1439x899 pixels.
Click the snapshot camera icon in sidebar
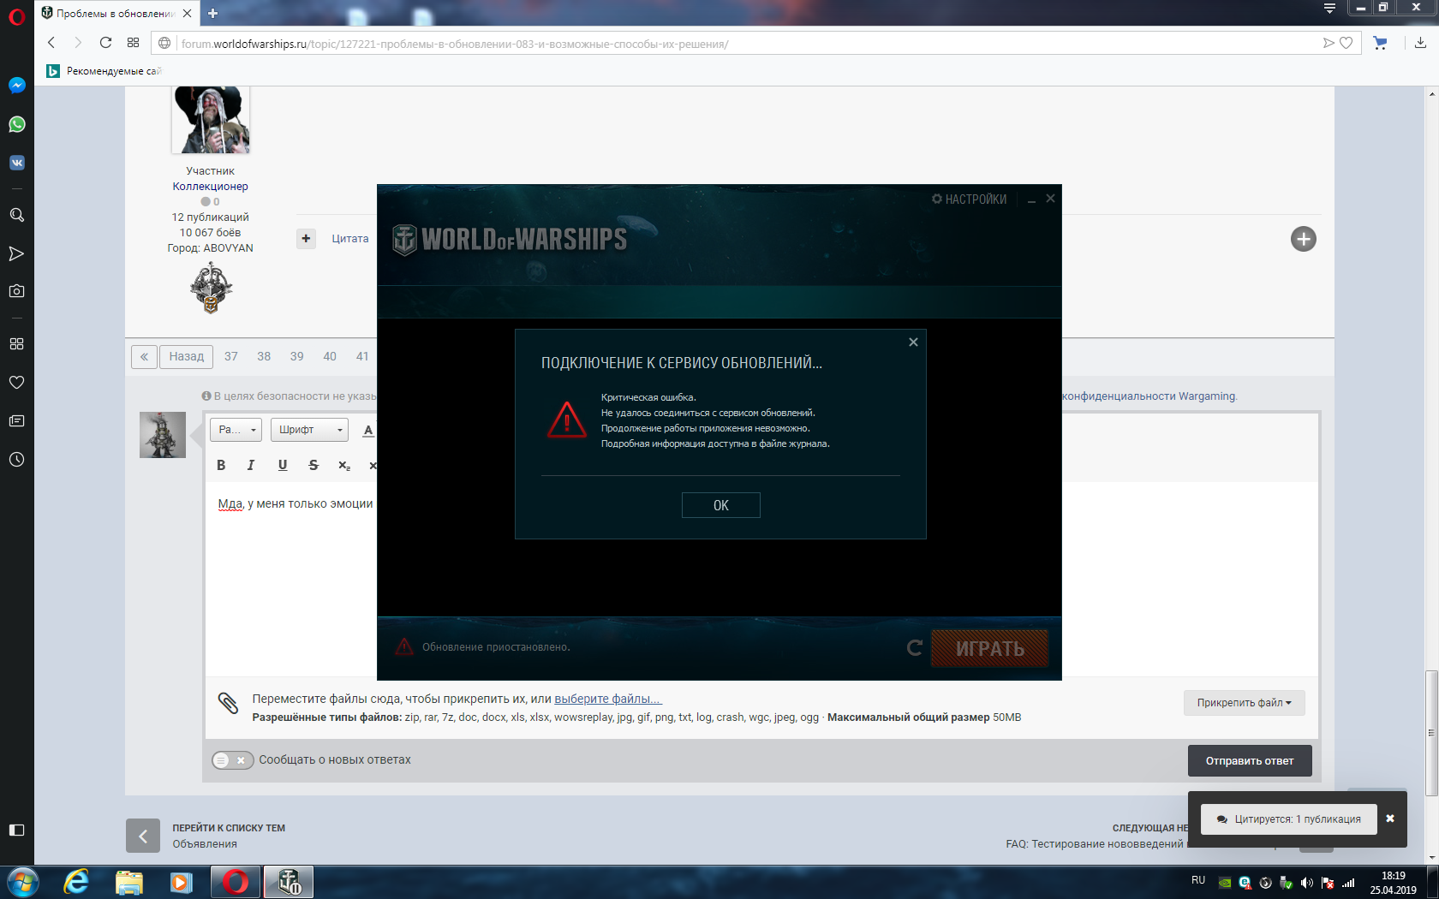click(x=16, y=291)
